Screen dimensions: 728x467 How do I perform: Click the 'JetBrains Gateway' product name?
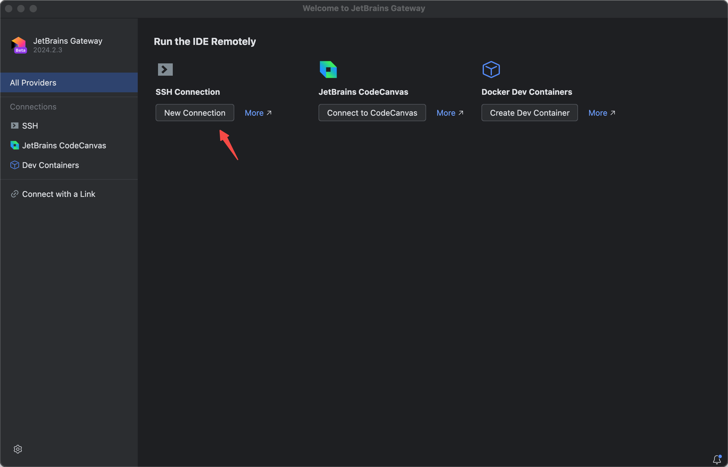coord(68,41)
